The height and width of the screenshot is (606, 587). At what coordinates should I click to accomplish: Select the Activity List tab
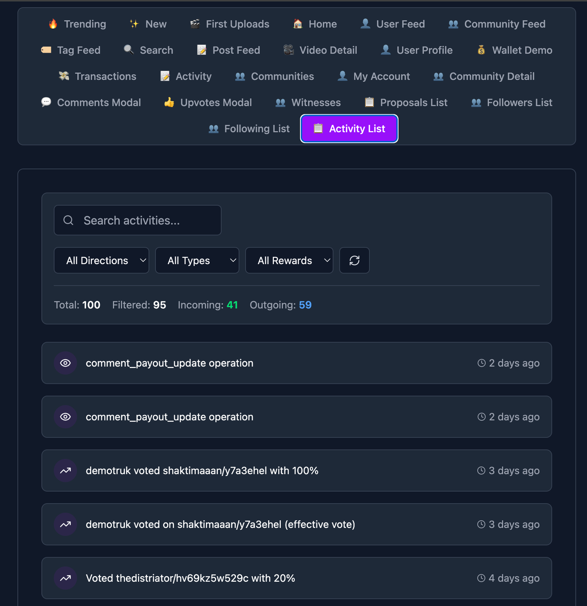[x=349, y=129]
